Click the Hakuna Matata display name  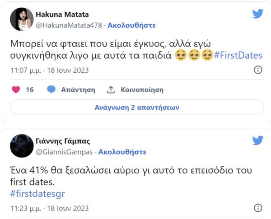(x=62, y=15)
